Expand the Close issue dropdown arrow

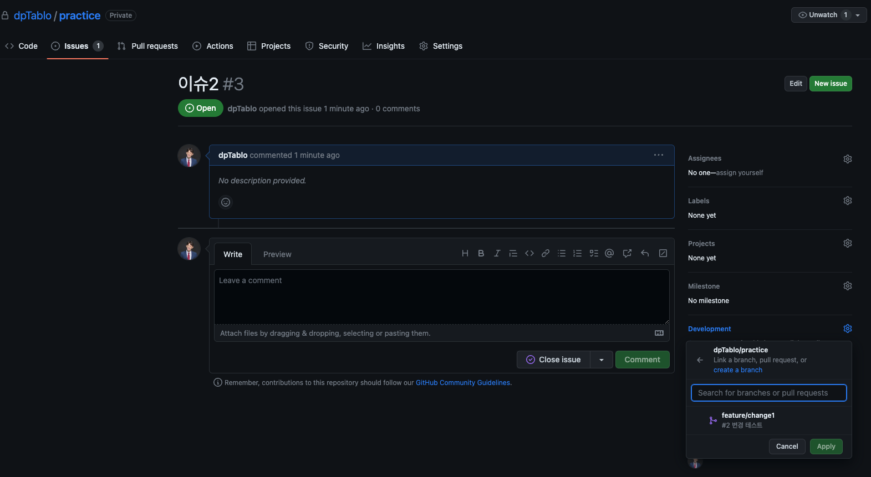(x=602, y=360)
